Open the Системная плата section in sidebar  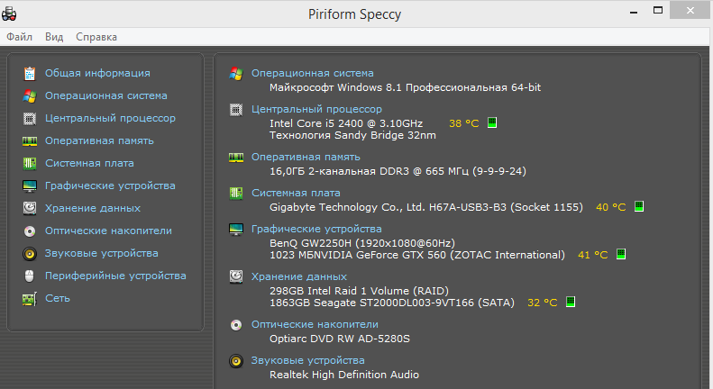click(89, 163)
